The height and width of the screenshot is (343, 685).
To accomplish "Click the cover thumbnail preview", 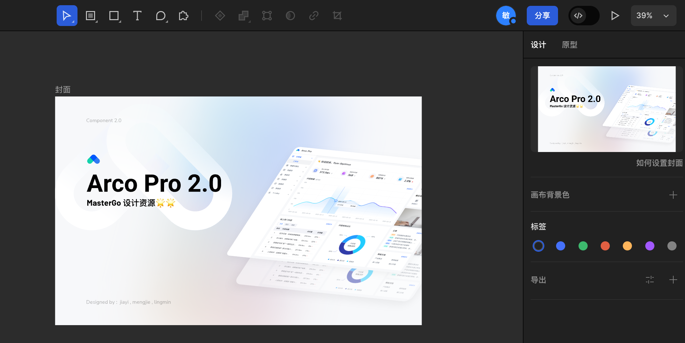I will [607, 109].
